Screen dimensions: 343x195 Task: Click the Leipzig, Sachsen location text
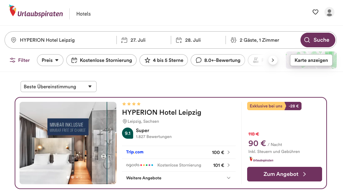(x=143, y=121)
